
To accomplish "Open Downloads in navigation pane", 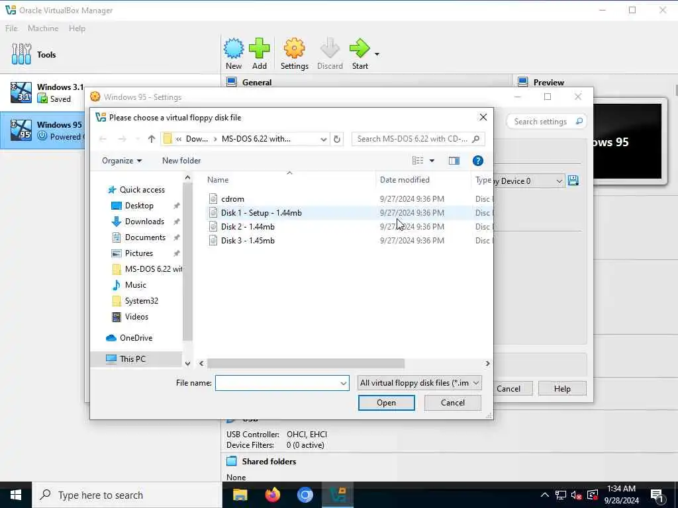I will pyautogui.click(x=144, y=222).
